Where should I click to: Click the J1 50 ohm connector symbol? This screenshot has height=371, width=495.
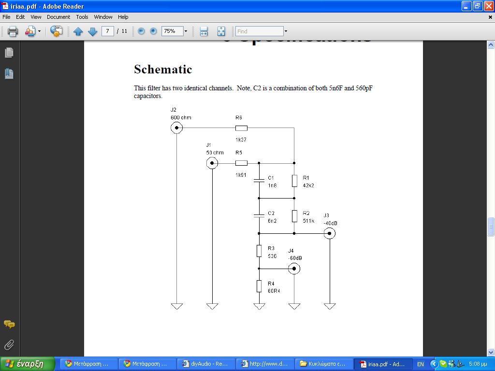pos(212,163)
